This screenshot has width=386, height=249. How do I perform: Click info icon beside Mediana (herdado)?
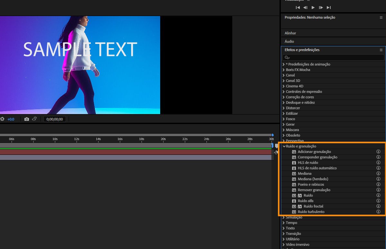[379, 179]
